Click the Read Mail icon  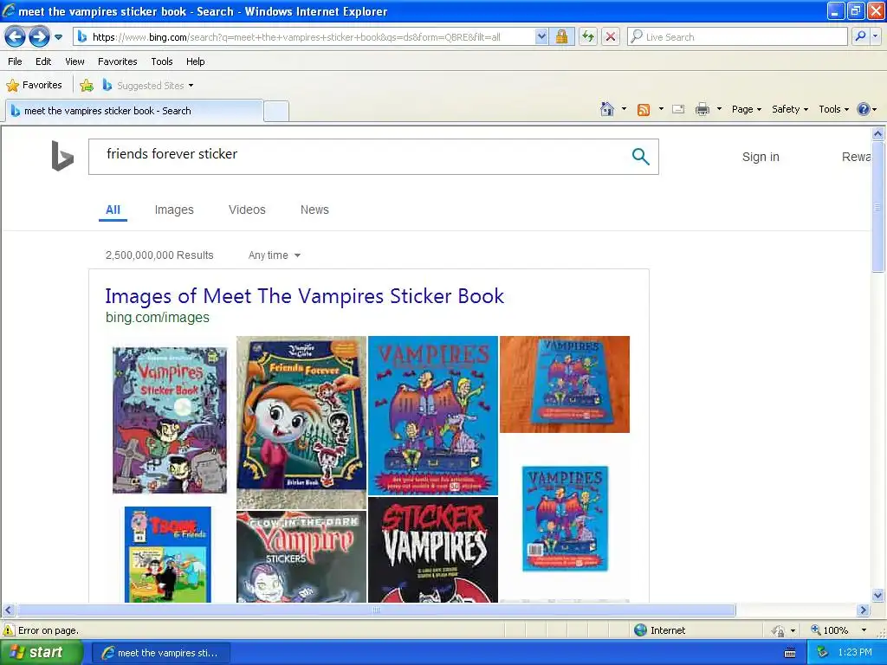[x=678, y=109]
